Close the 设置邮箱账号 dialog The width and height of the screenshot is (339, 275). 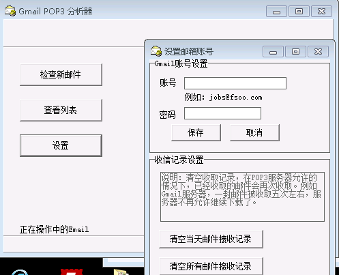point(318,52)
